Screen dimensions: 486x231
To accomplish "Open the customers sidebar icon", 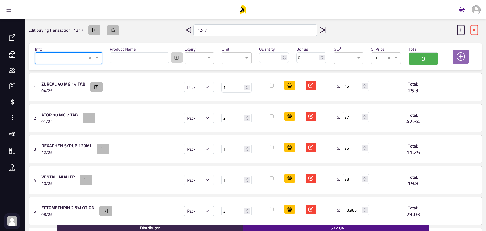I will coord(12,71).
